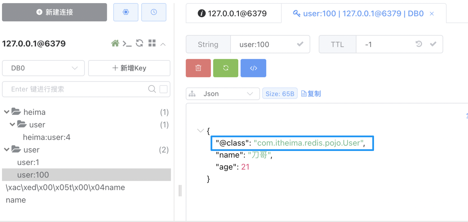Click the 新增Key add key button
Image resolution: width=468 pixels, height=222 pixels.
pos(129,68)
